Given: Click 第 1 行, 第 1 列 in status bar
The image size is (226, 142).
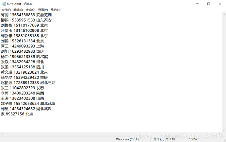Looking at the screenshot, I should coord(164,139).
